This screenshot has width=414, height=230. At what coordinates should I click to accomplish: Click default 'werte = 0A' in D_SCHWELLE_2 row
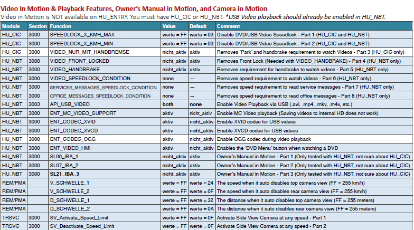202,209
